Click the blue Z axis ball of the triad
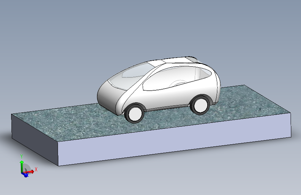This screenshot has height=195, width=301. pyautogui.click(x=26, y=175)
